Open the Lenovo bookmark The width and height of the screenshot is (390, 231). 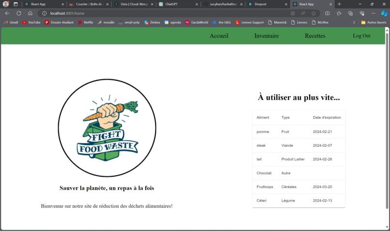click(x=299, y=22)
